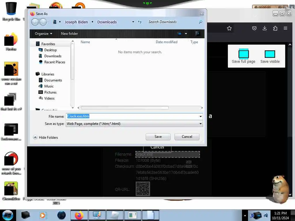Open the Firefox desktop shortcut

11,42
